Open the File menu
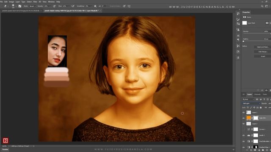 [1, 2]
